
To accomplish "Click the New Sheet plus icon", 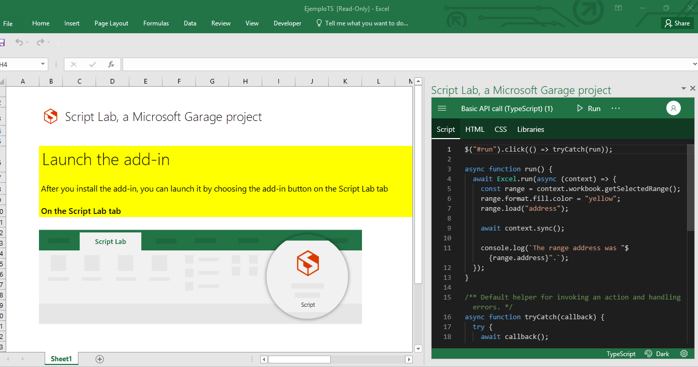I will [x=100, y=359].
